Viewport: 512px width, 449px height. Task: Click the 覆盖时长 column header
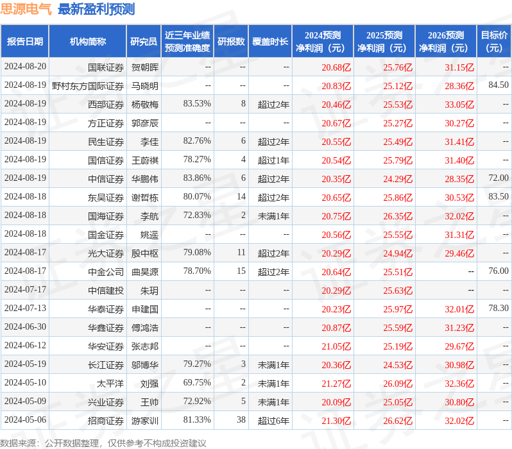point(270,42)
